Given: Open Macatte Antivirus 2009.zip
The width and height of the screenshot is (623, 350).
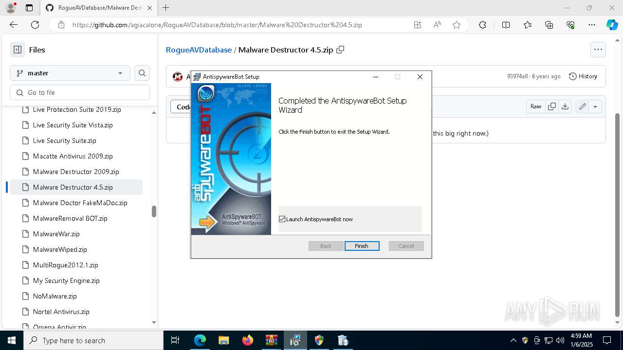Looking at the screenshot, I should pos(73,156).
